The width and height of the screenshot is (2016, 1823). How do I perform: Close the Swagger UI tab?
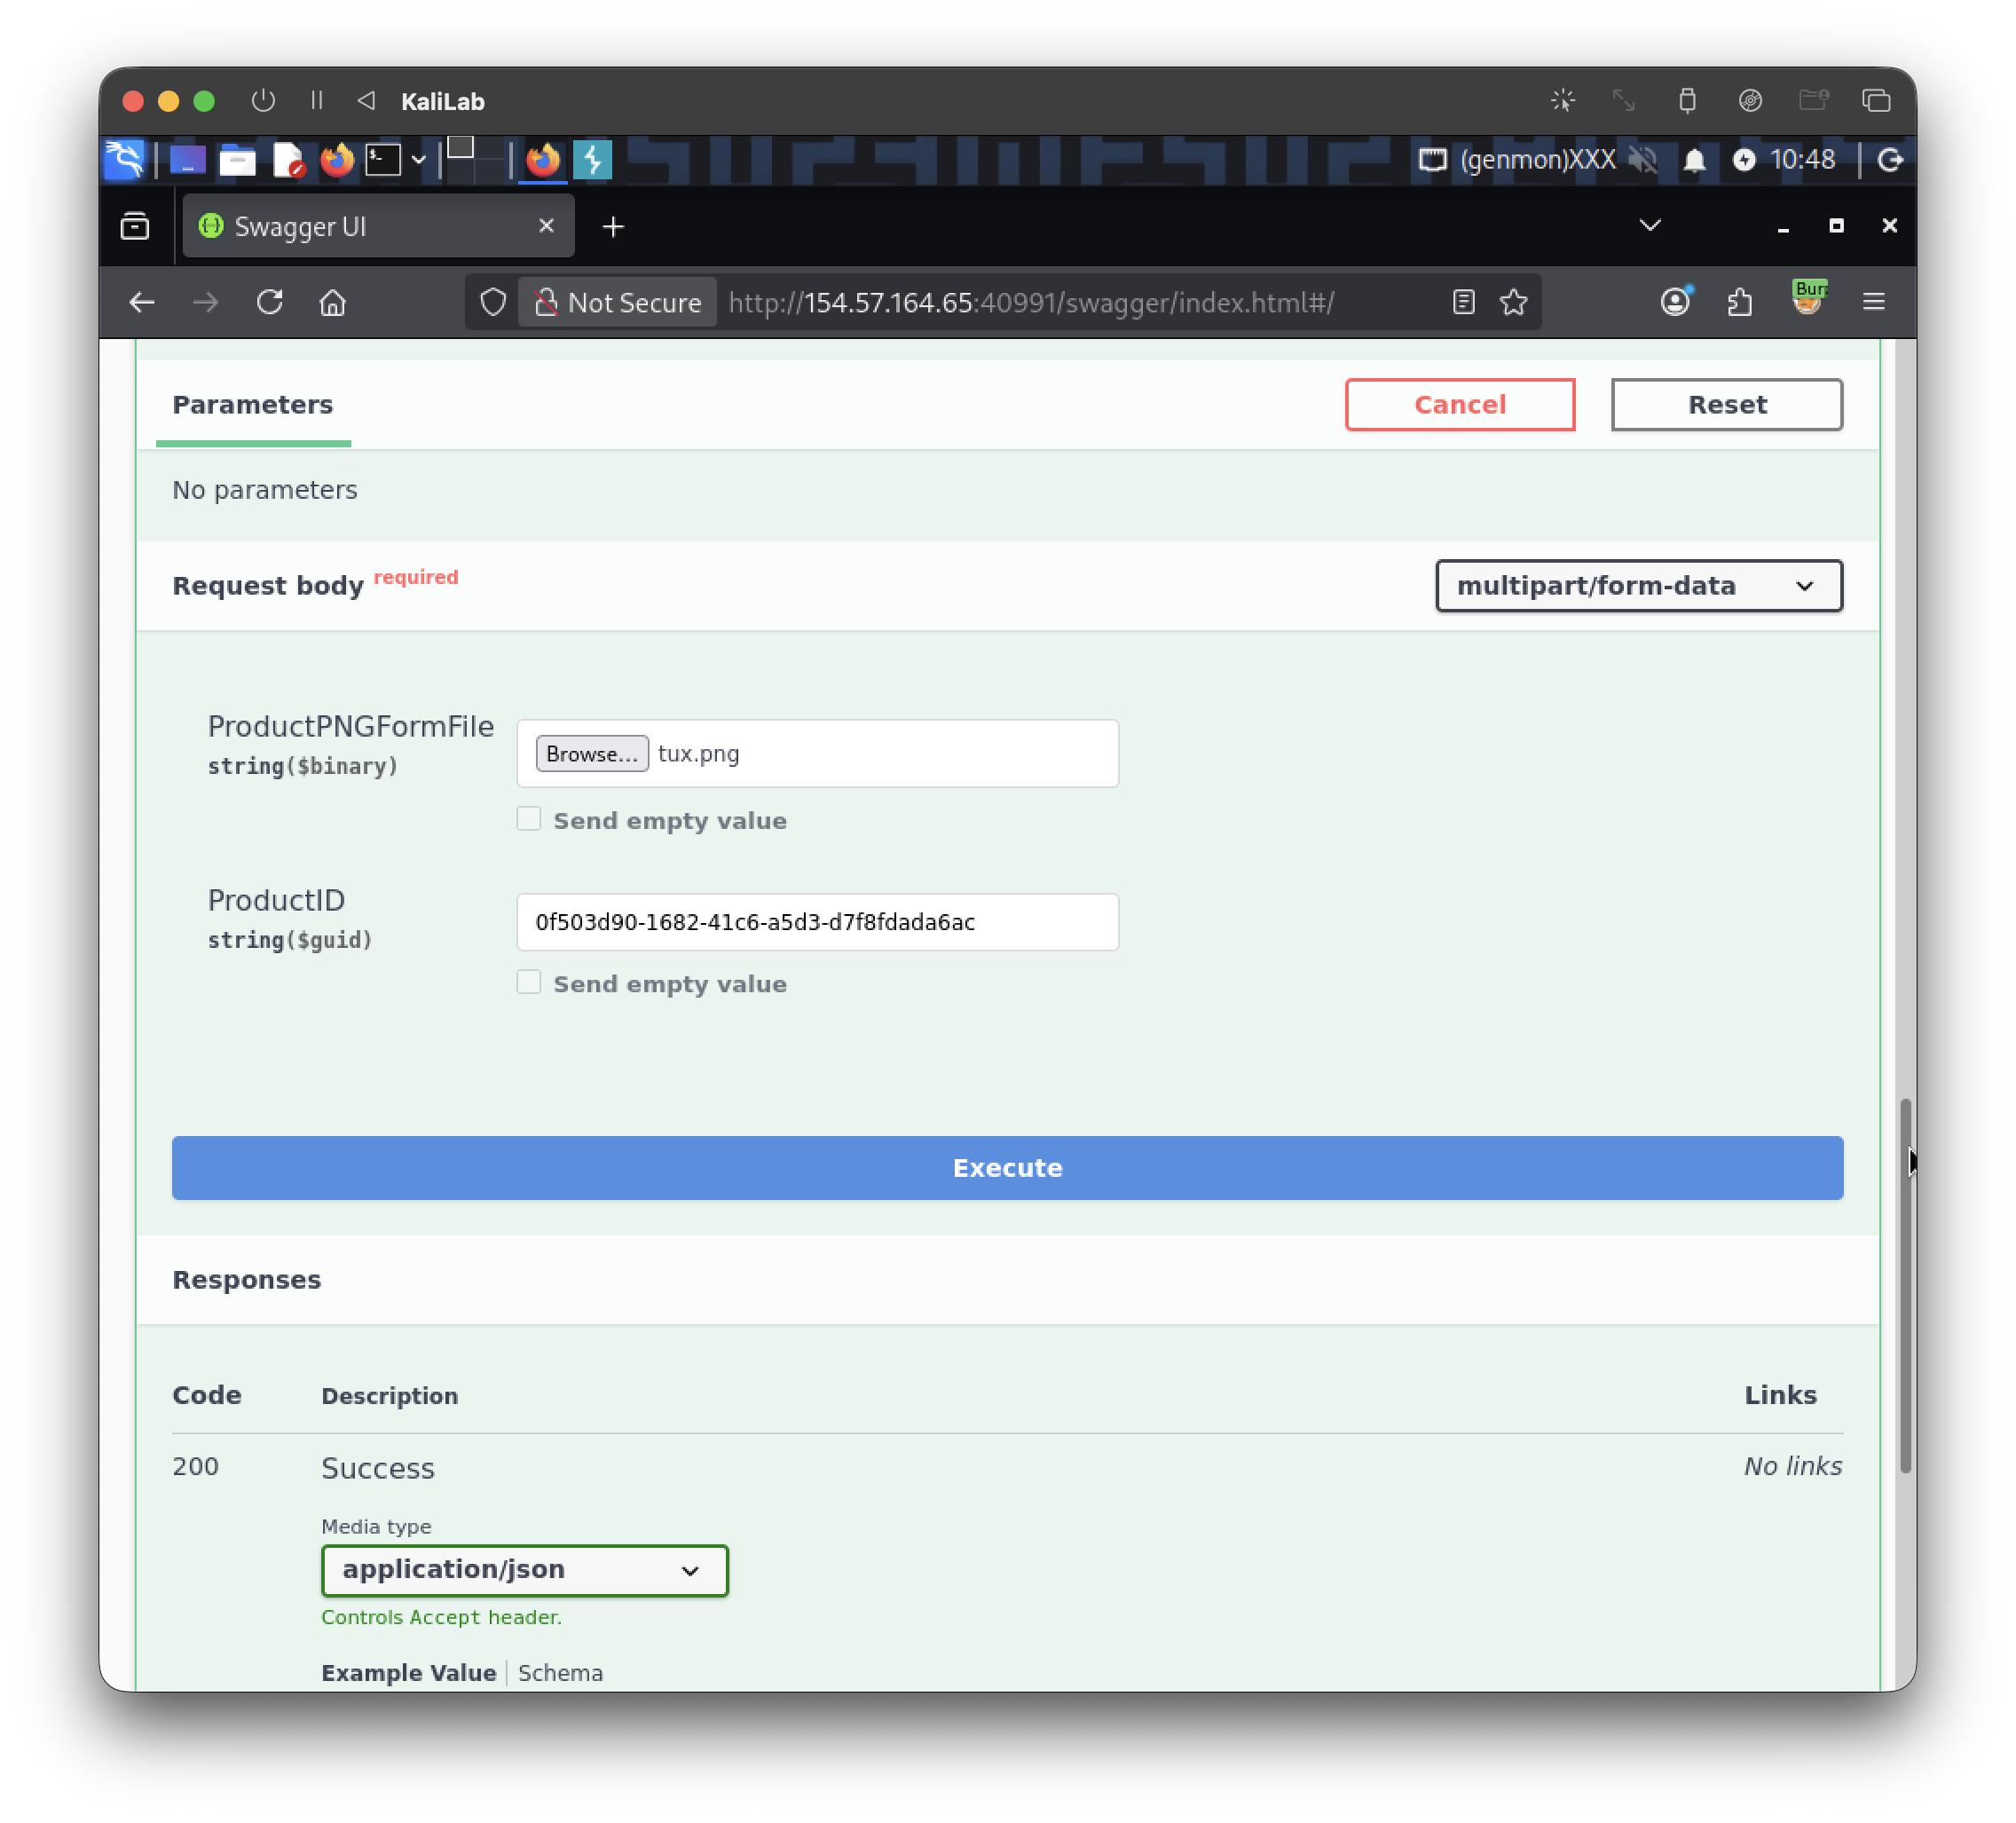[x=546, y=226]
